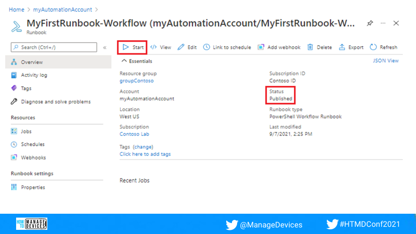Click the Overview sidebar icon

[x=14, y=62]
